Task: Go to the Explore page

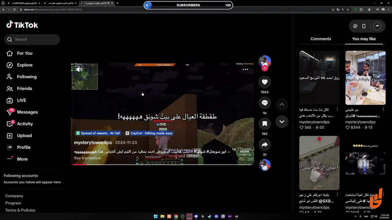Action: (19, 65)
